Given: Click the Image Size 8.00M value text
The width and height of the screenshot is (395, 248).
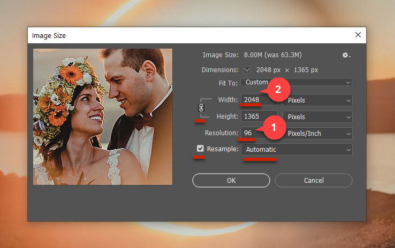Looking at the screenshot, I should [x=273, y=55].
